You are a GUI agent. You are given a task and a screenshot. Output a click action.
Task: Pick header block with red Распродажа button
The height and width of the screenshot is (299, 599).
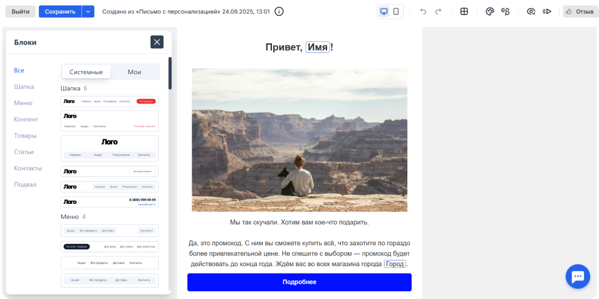pos(110,101)
